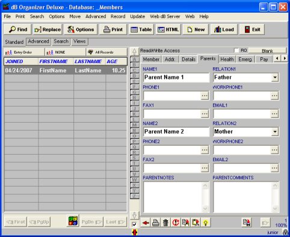Screen dimensions: 290x237
Task: Open the ellipsis button next to the EMAIL1 field
Action: (274, 114)
